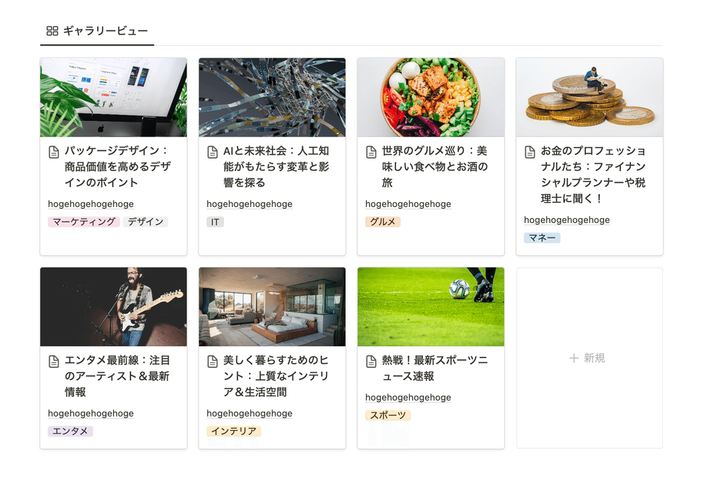
Task: Open page icon of パッケージデザイン card
Action: [x=54, y=152]
